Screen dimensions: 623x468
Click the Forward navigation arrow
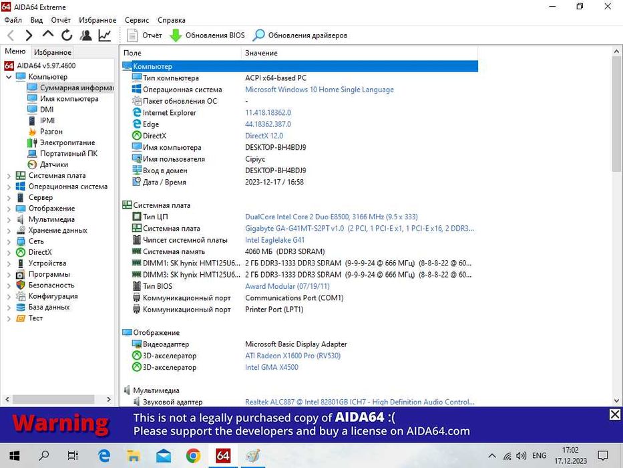coord(29,35)
